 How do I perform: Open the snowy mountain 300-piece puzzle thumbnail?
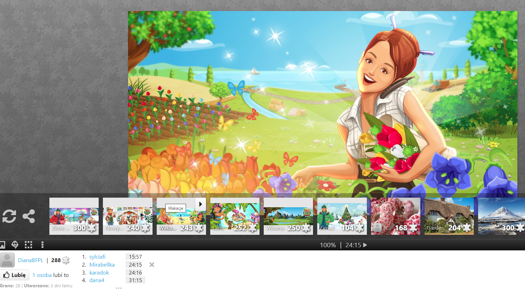point(502,216)
